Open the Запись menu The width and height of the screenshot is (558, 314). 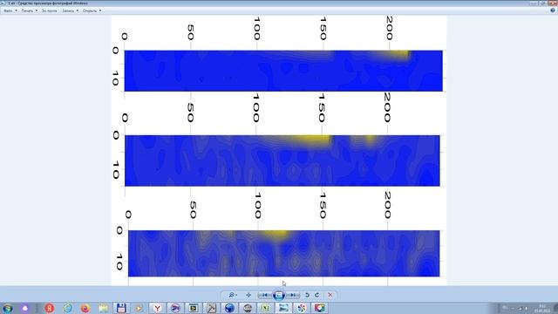pos(68,10)
